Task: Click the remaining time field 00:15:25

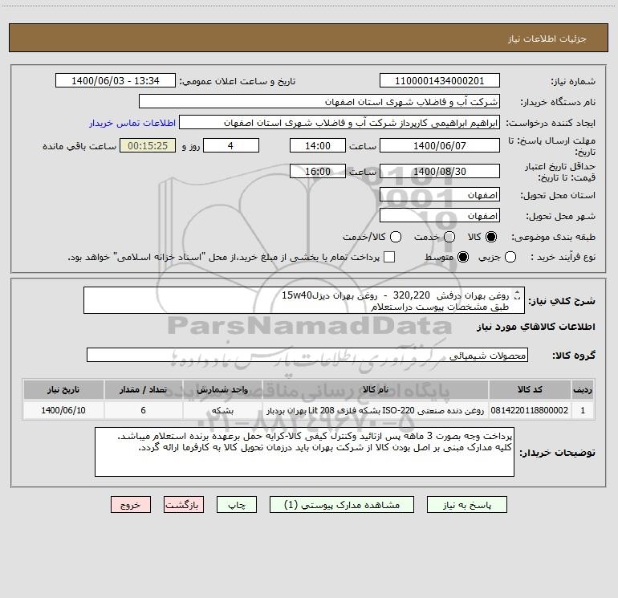Action: click(x=148, y=145)
